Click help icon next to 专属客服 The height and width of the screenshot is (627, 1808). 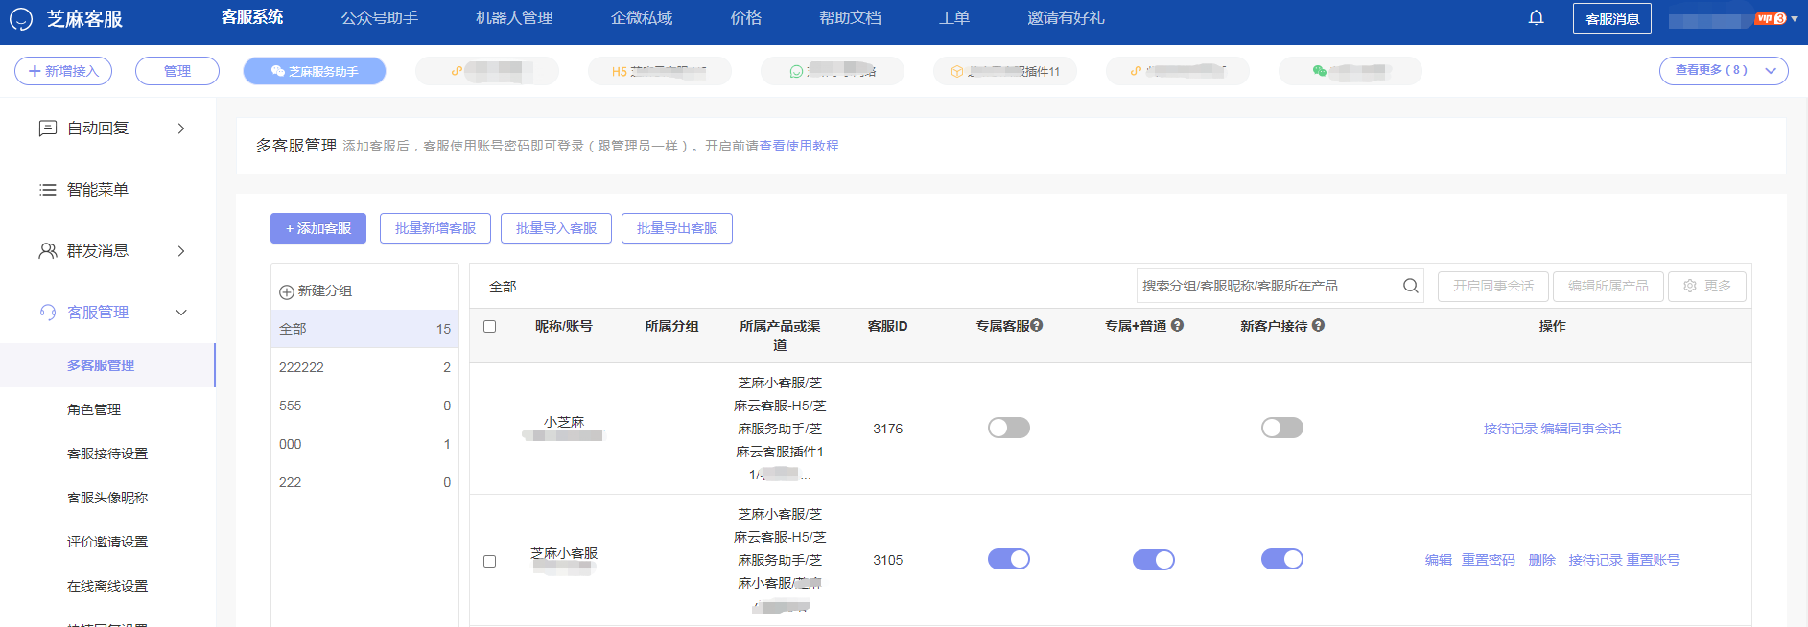[1037, 326]
